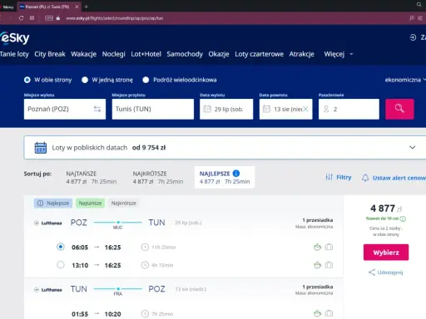Click the eSky logo
This screenshot has width=426, height=319.
pyautogui.click(x=15, y=38)
